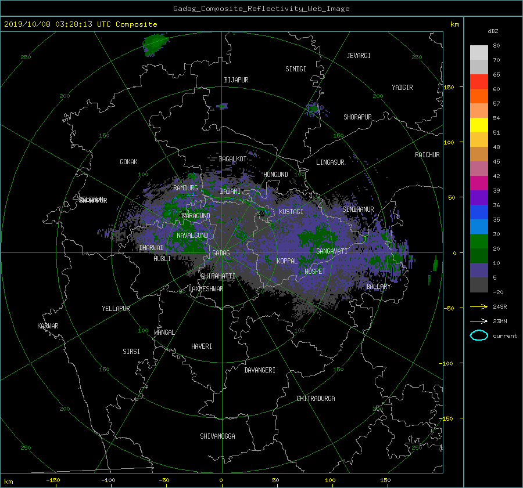The width and height of the screenshot is (523, 488).
Task: Select the KOPPAL city label
Action: click(x=287, y=261)
